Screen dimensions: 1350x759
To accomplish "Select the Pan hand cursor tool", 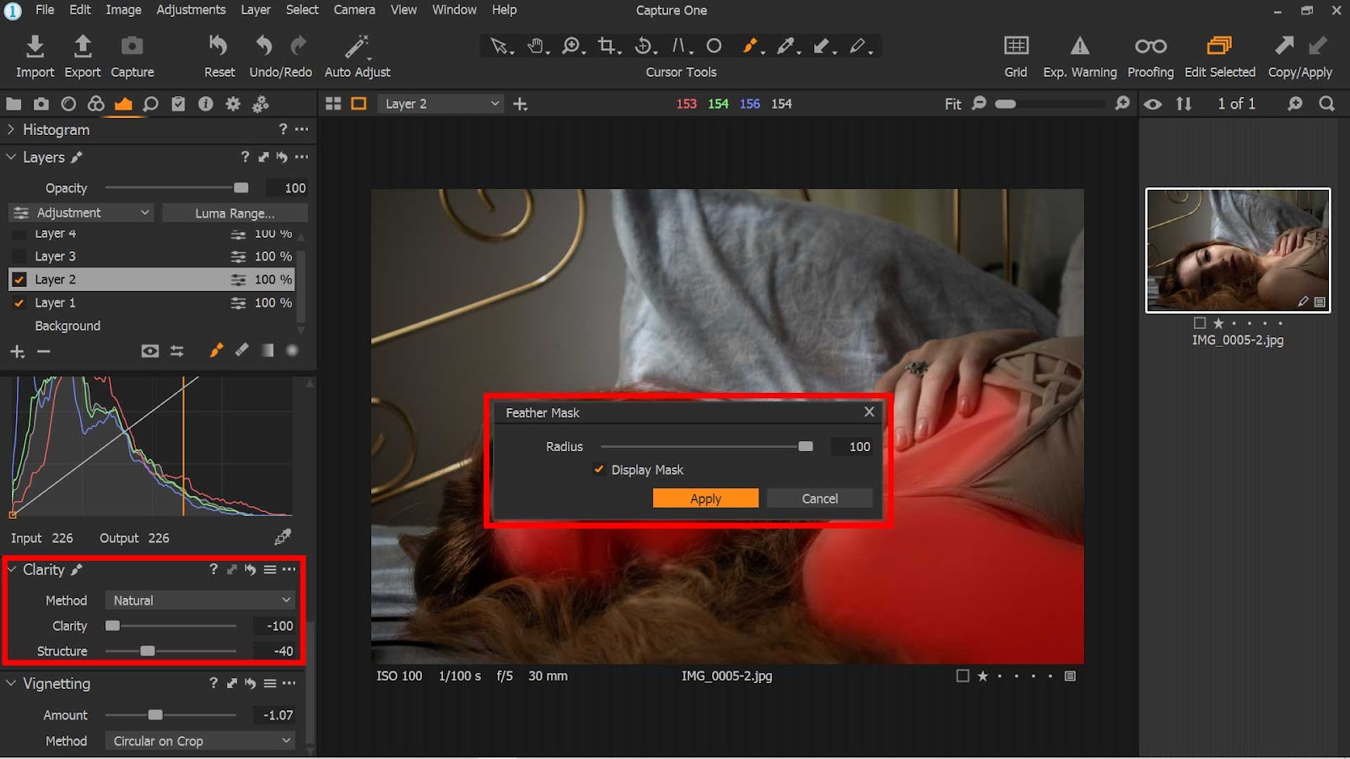I will (536, 46).
